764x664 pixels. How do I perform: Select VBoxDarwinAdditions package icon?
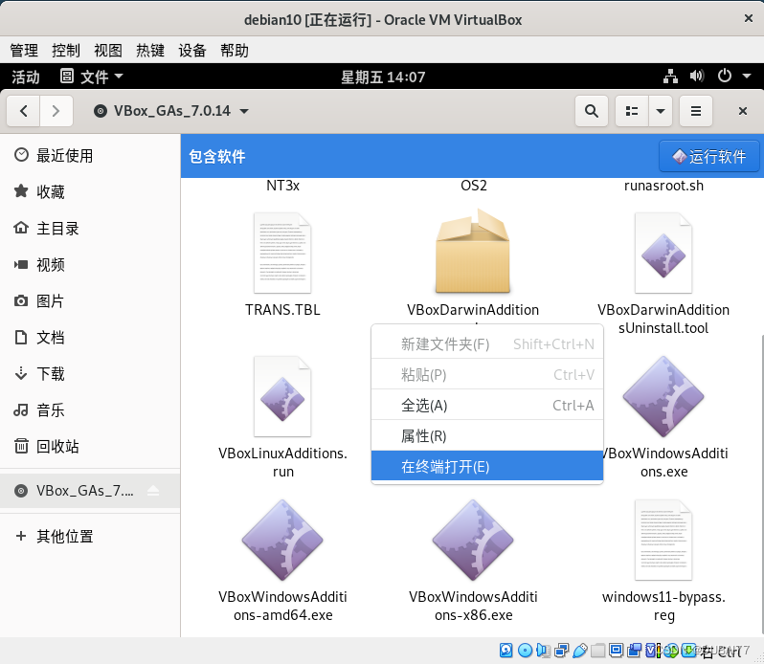pyautogui.click(x=473, y=252)
